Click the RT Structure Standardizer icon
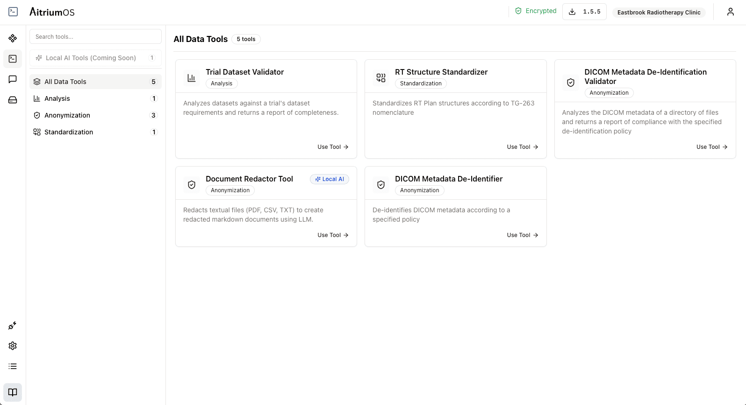The height and width of the screenshot is (405, 746). click(x=381, y=78)
